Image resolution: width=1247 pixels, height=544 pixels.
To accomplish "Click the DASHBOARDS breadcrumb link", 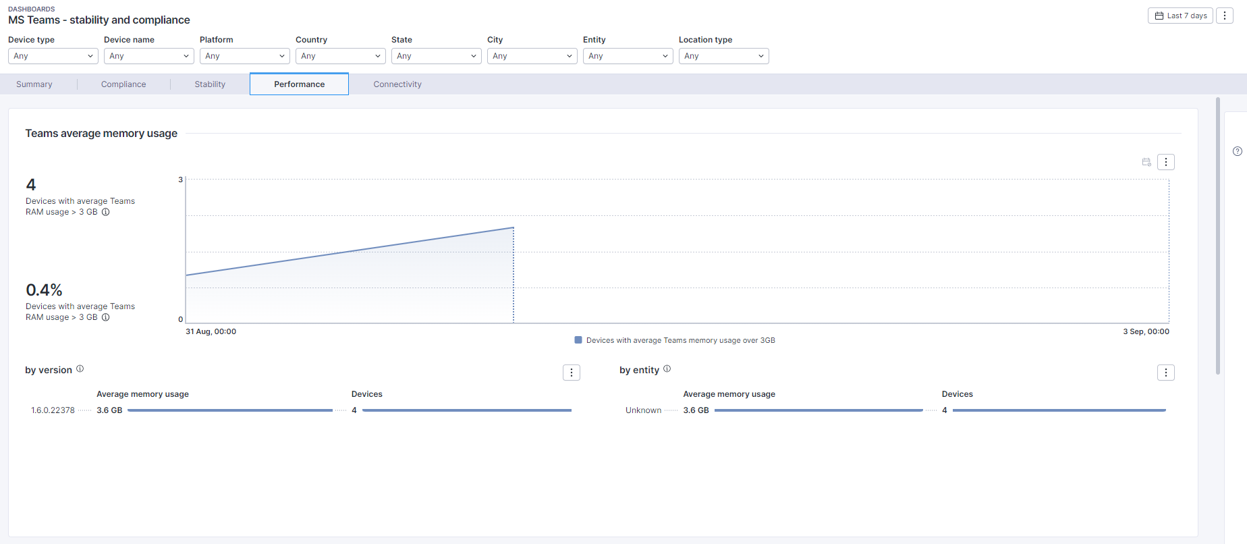I will pyautogui.click(x=32, y=9).
